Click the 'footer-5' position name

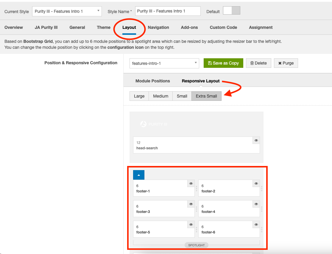(x=143, y=232)
